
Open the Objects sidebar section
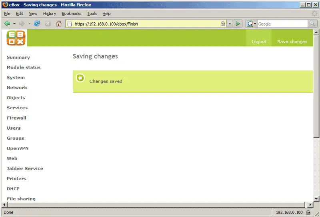[16, 98]
